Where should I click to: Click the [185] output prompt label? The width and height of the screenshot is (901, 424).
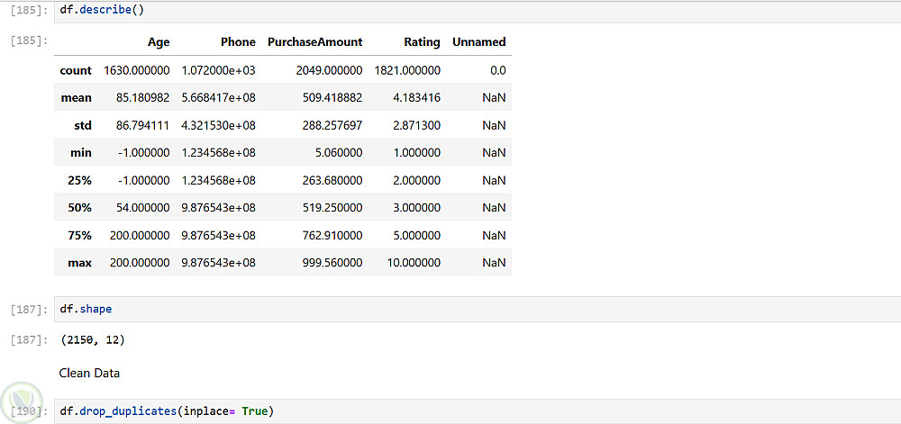[30, 41]
